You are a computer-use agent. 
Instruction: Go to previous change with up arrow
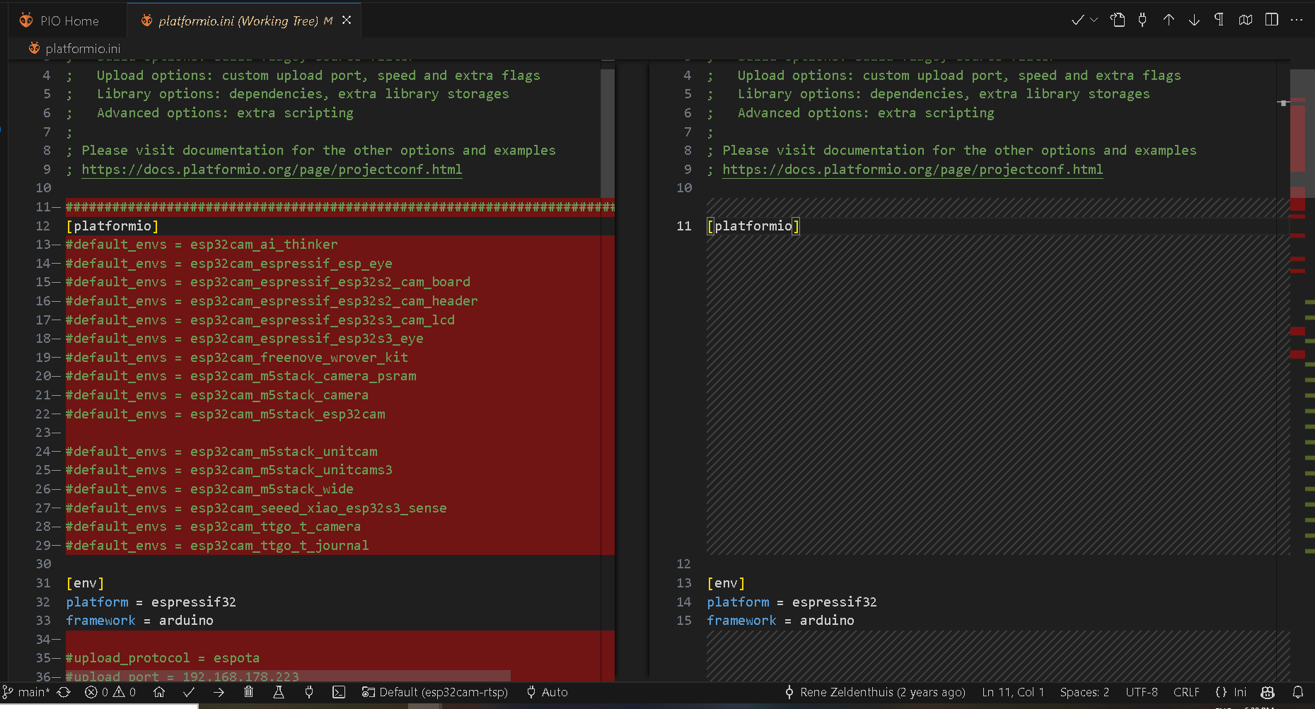pos(1169,20)
